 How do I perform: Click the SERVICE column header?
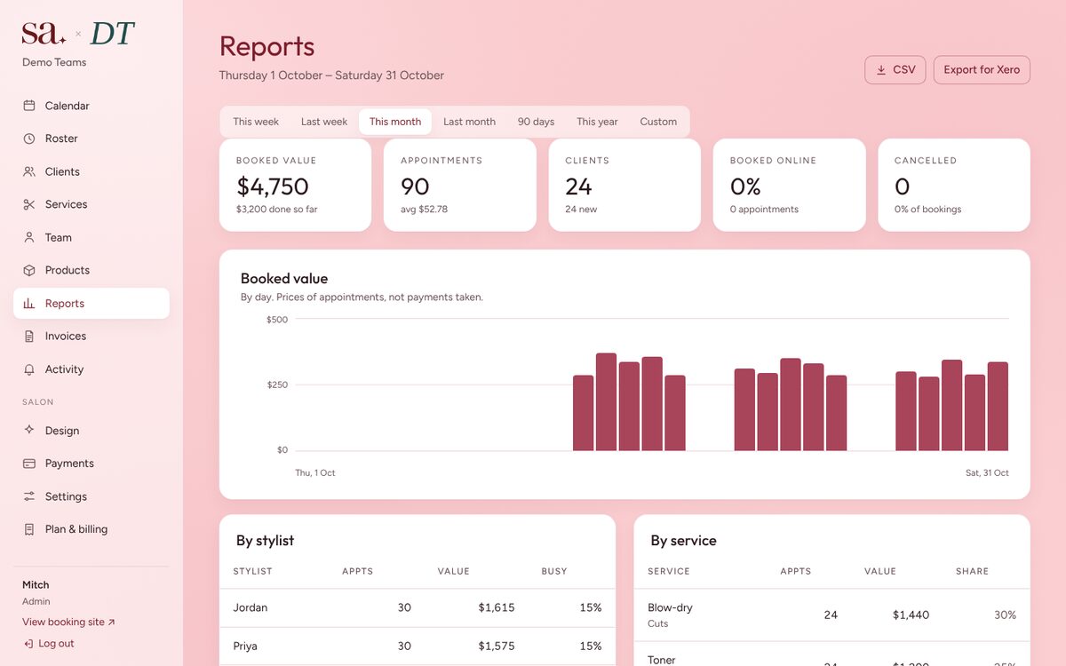[669, 571]
